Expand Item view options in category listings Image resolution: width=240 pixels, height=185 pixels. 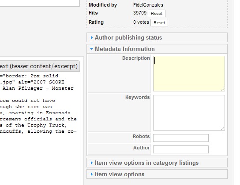tap(157, 163)
